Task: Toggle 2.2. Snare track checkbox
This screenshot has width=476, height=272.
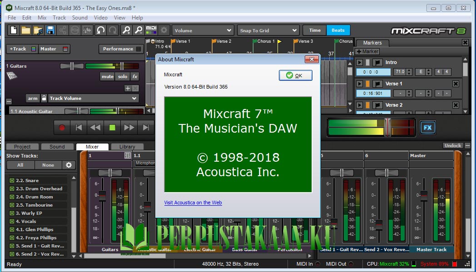Action: [x=12, y=180]
